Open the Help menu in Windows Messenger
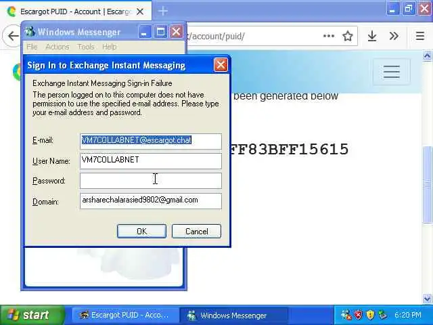Image resolution: width=433 pixels, height=325 pixels. tap(110, 47)
